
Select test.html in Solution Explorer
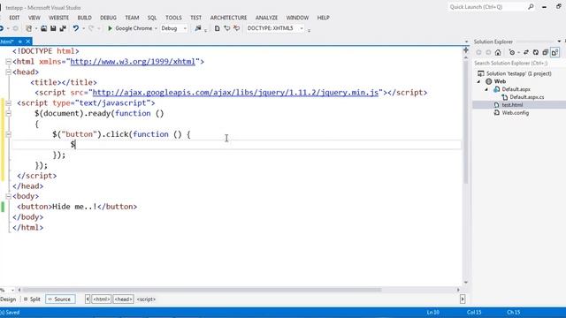[x=512, y=105]
